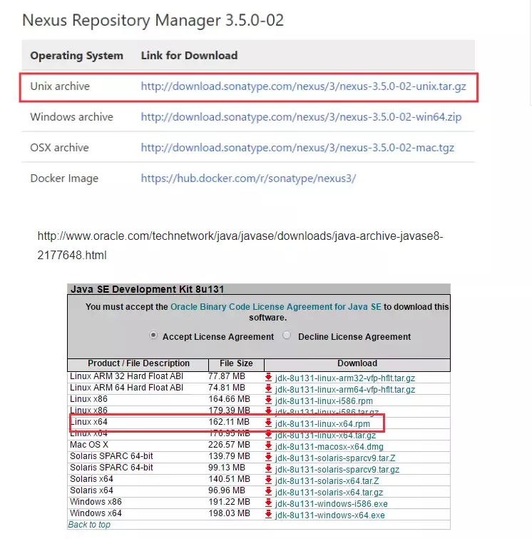
Task: Click the Product / File Description header
Action: 138,363
